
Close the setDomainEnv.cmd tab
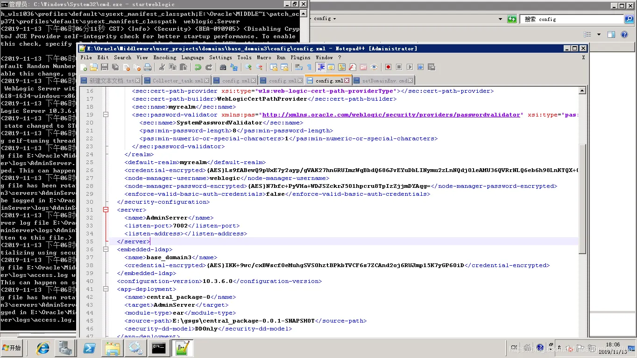click(x=411, y=81)
